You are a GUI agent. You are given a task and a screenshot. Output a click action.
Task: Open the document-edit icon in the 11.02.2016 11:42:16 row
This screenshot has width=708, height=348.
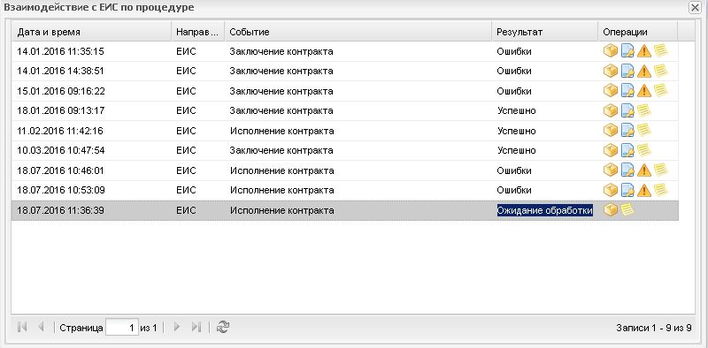point(627,130)
